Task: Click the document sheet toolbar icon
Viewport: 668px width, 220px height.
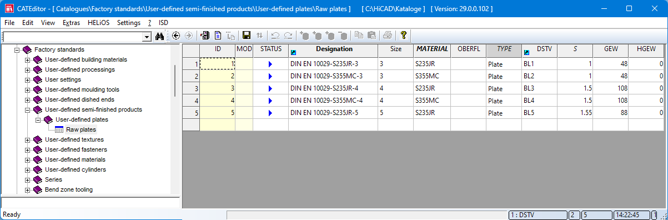Action: coord(218,36)
